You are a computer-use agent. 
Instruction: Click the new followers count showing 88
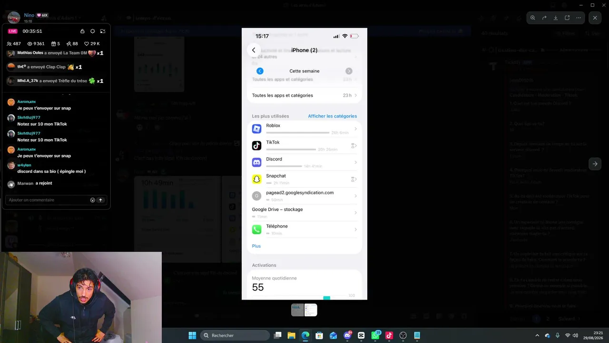72,44
